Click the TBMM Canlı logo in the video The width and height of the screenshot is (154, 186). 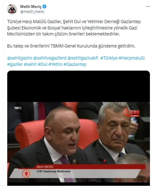[131, 112]
